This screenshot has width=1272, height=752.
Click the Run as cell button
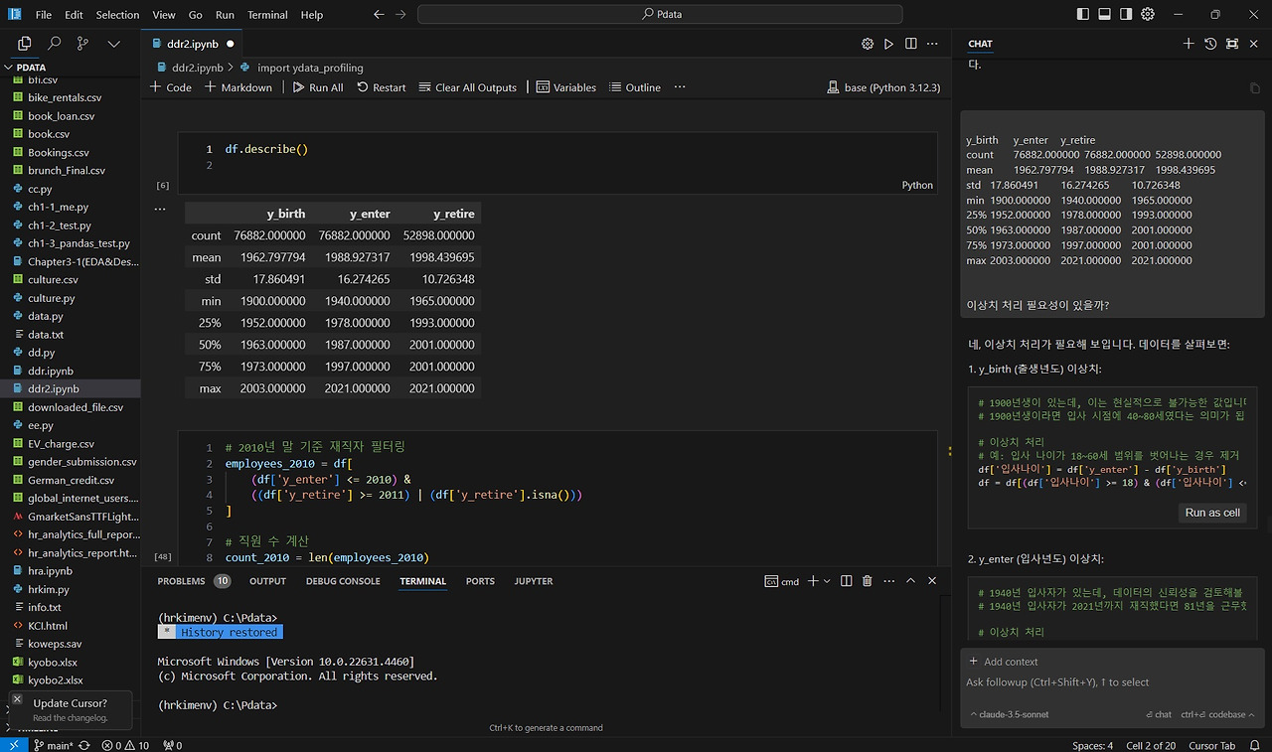pos(1211,513)
